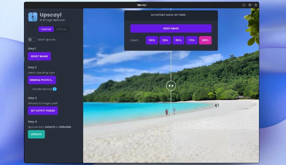The image size is (286, 165).
Task: Close the Upscayl window
Action: point(256,5)
